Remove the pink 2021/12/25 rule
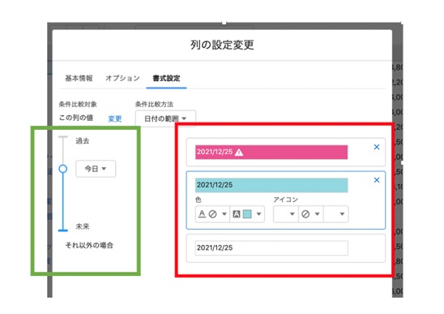The width and height of the screenshot is (444, 314). [x=377, y=147]
